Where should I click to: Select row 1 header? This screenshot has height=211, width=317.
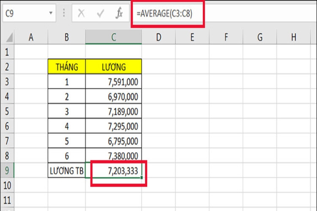7,51
